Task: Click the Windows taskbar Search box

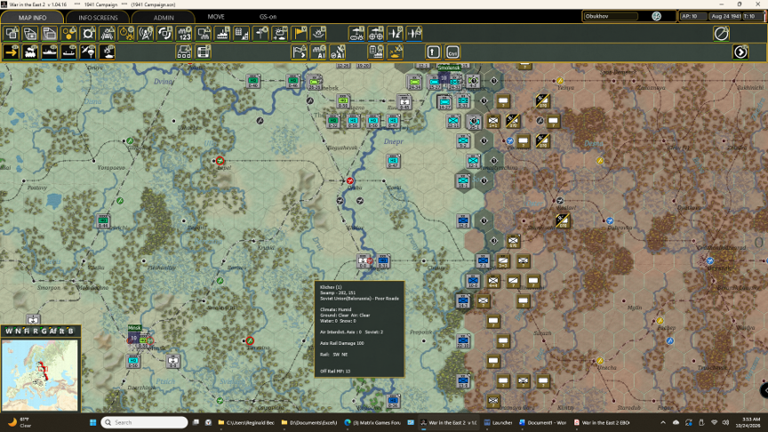Action: (x=145, y=422)
